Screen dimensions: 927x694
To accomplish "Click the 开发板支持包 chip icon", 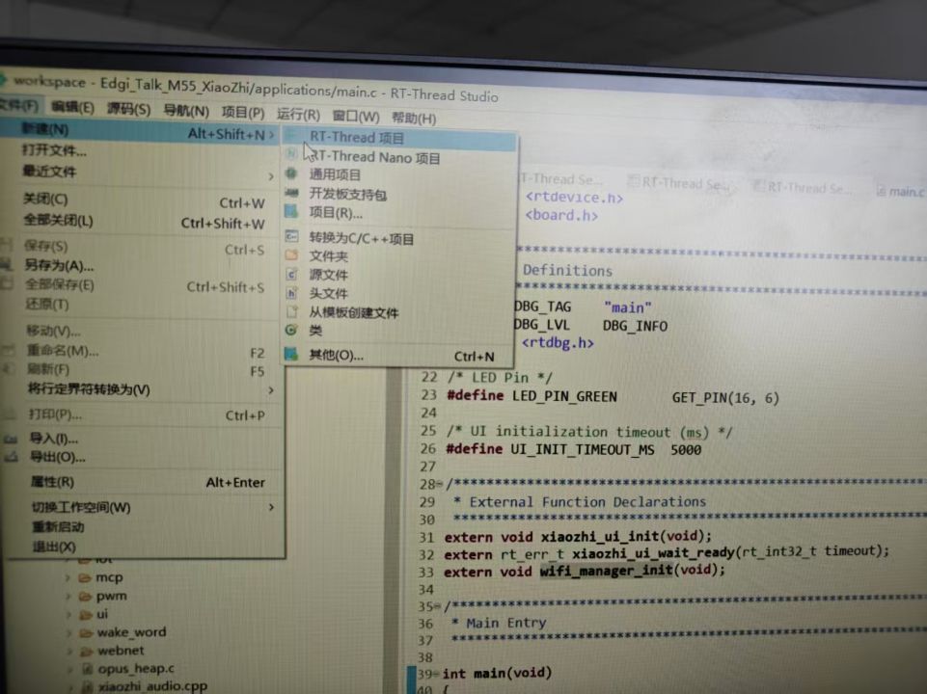I will tap(291, 193).
